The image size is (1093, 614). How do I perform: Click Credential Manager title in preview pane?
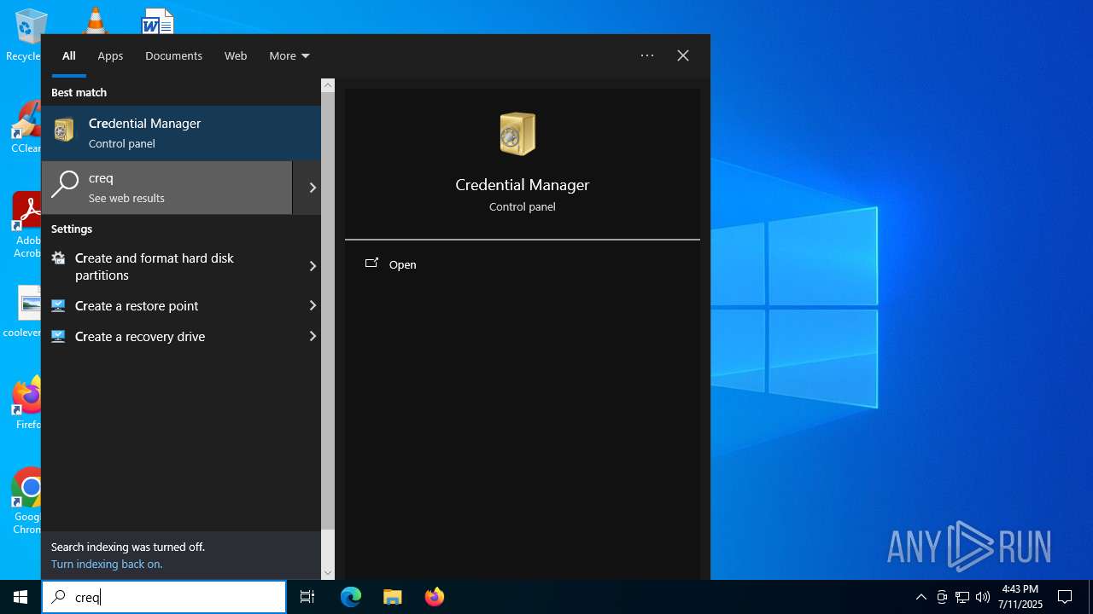(x=523, y=185)
